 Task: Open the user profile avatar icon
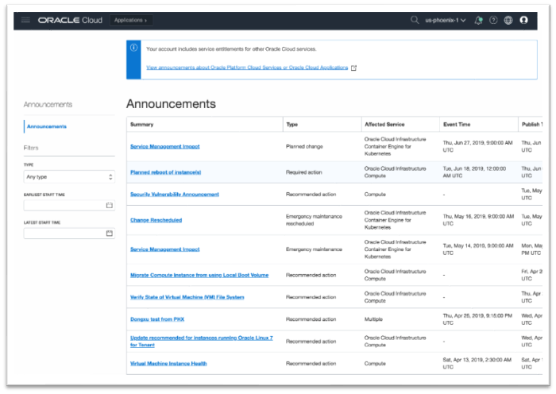click(x=523, y=20)
